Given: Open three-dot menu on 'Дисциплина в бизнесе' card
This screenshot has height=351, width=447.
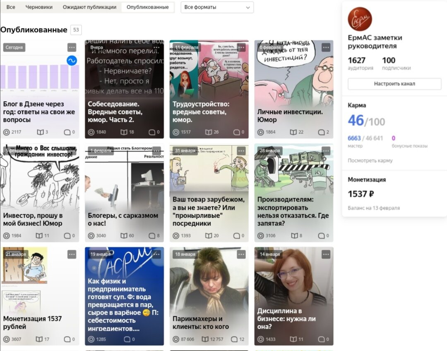Looking at the screenshot, I should tap(326, 254).
